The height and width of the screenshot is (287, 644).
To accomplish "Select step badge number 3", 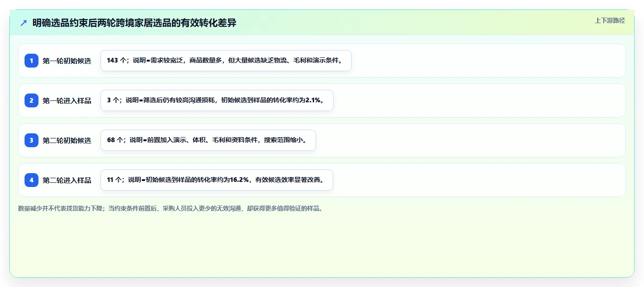I will click(32, 140).
